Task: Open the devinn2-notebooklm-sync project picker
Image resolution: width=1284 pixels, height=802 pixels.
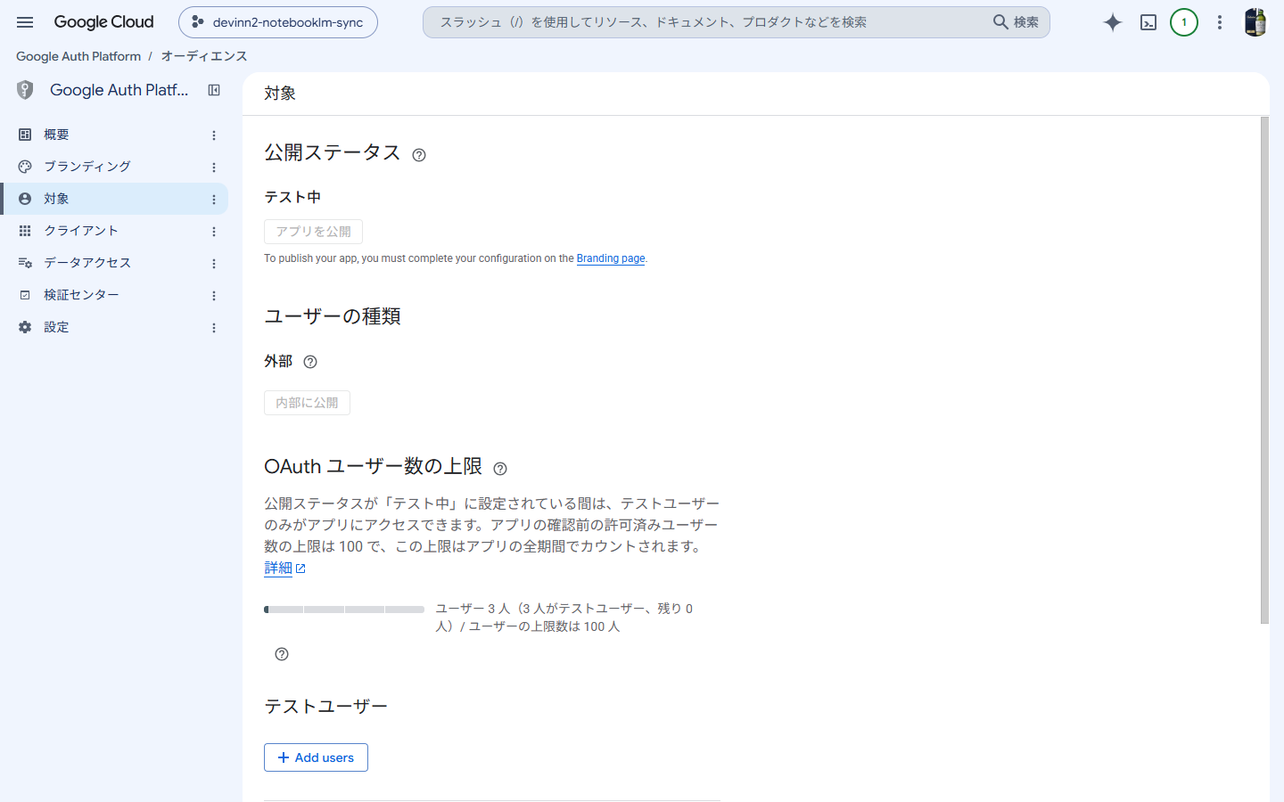Action: [x=278, y=22]
